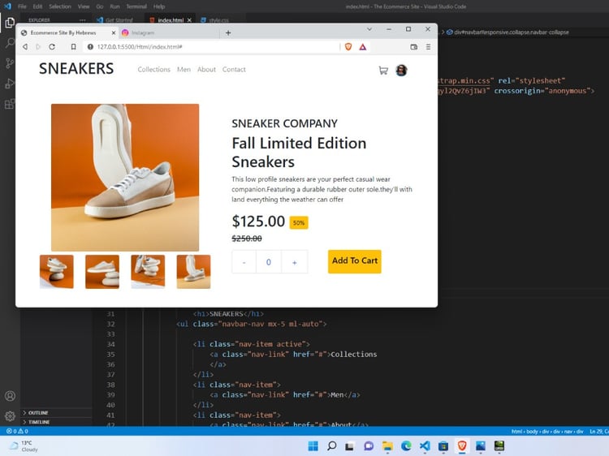609x456 pixels.
Task: Open the browser hamburger menu
Action: (429, 47)
